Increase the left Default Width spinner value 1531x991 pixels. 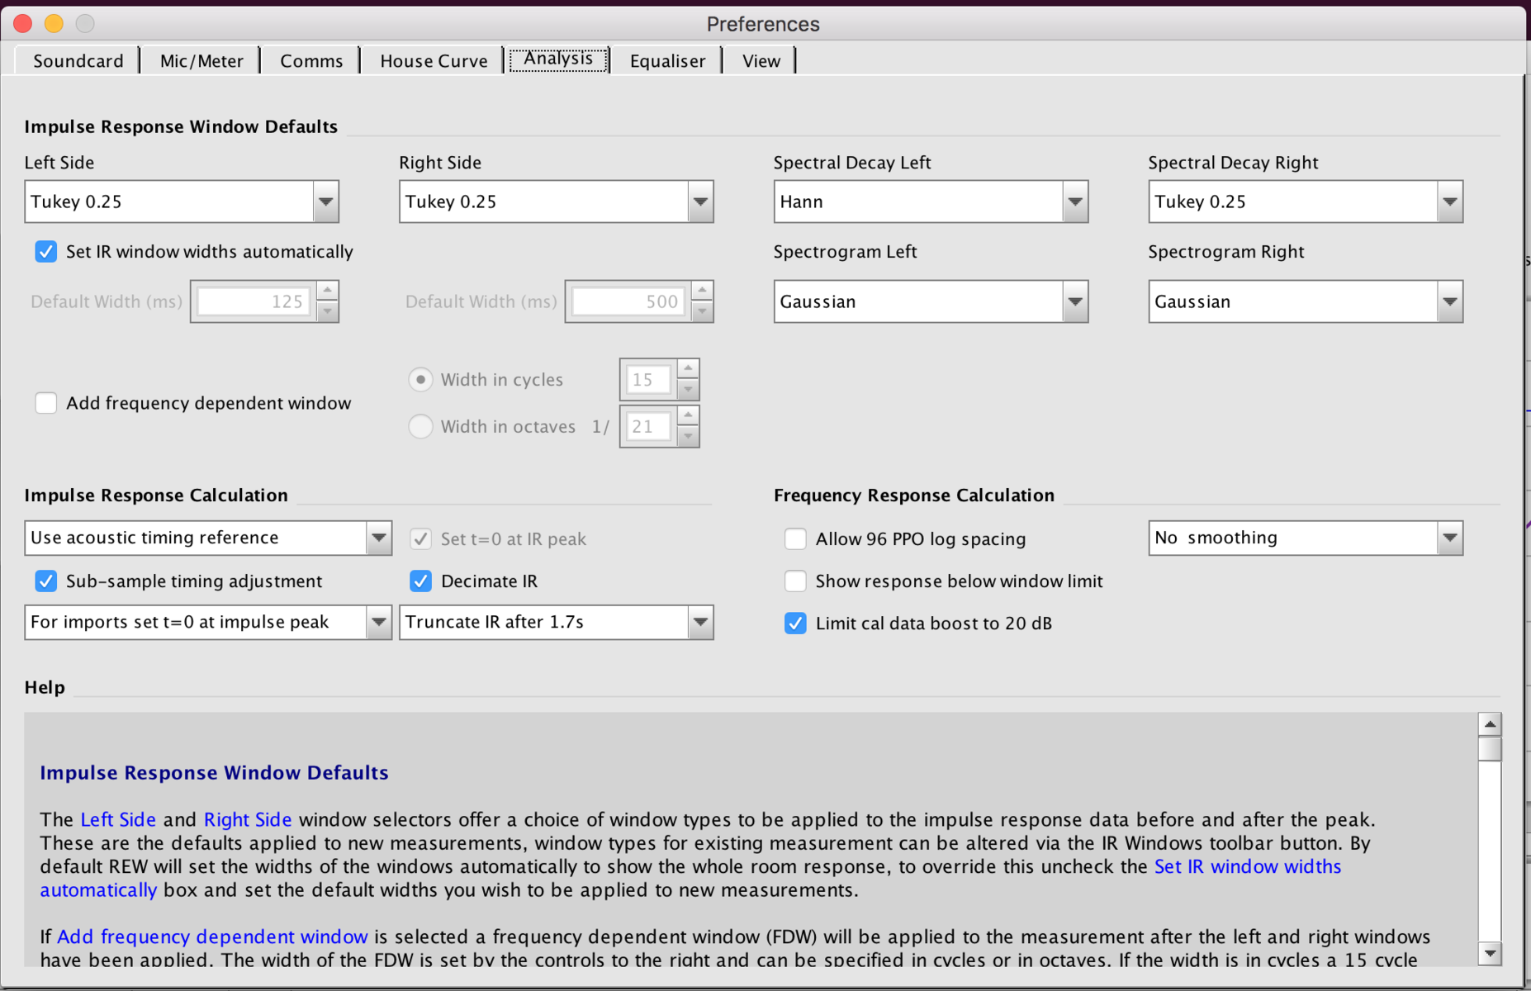click(328, 291)
